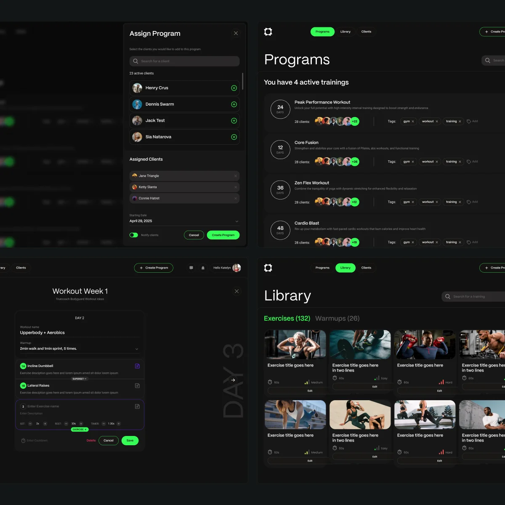
Task: Open the chat messages icon beside Create Program
Action: (191, 268)
